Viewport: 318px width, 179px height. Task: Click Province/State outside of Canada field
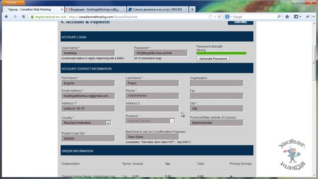[217, 123]
